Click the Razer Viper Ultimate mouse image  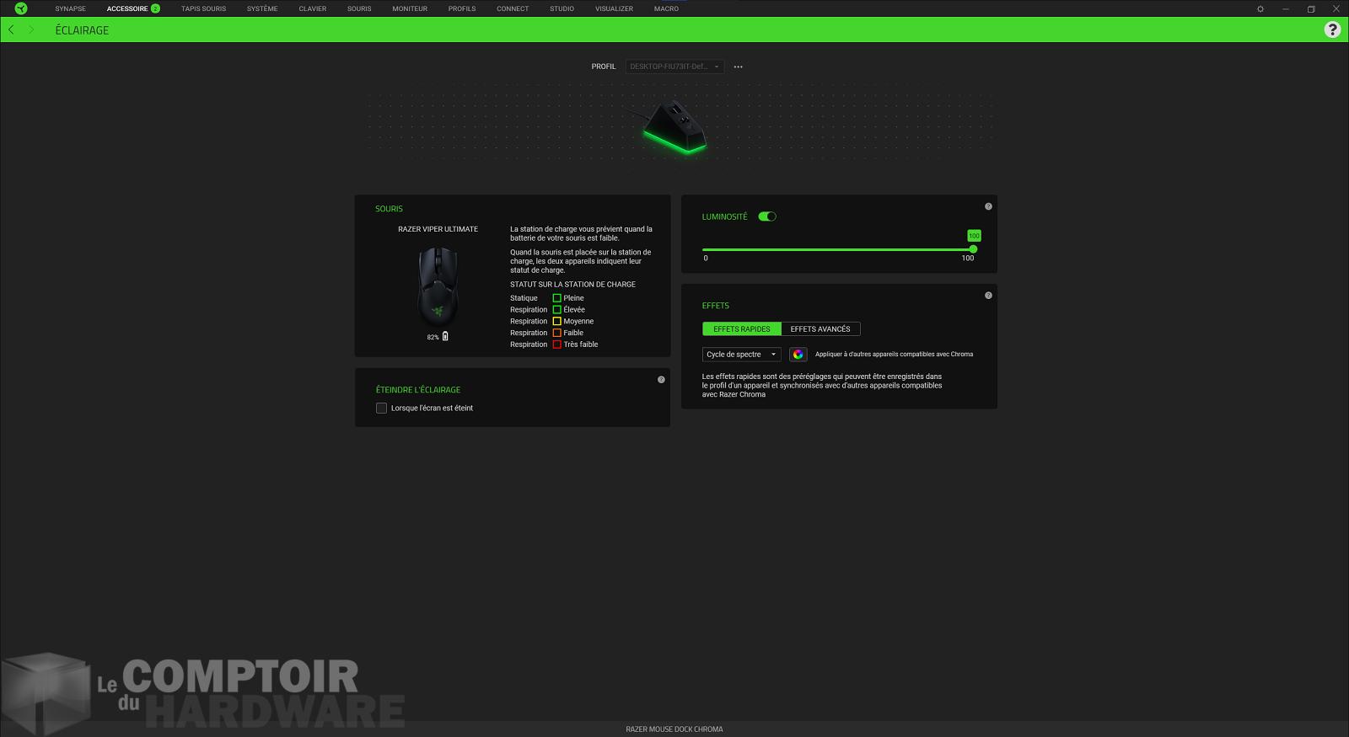pos(438,286)
